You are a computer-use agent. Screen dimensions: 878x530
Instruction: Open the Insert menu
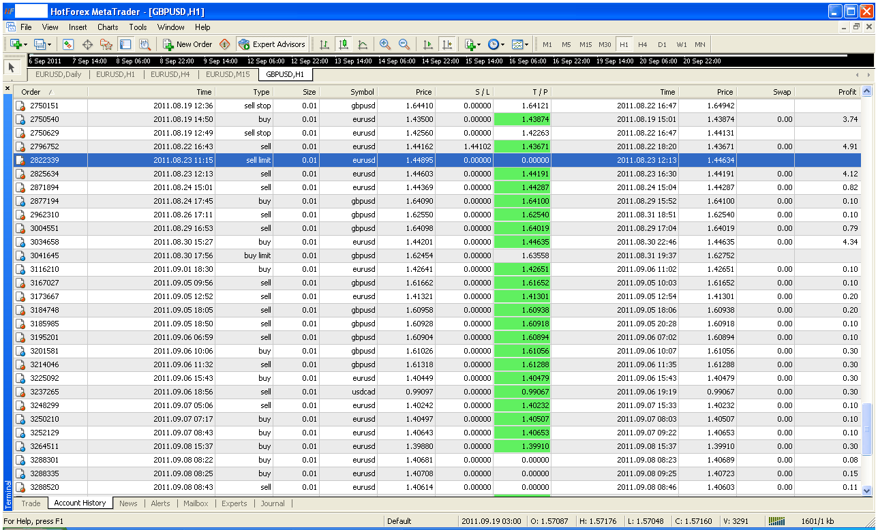coord(78,27)
